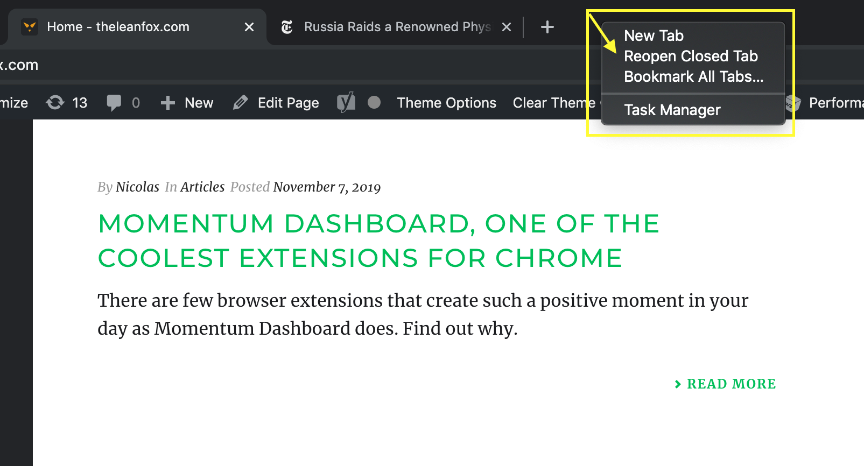
Task: Choose Reopen Closed Tab menu item
Action: [691, 57]
